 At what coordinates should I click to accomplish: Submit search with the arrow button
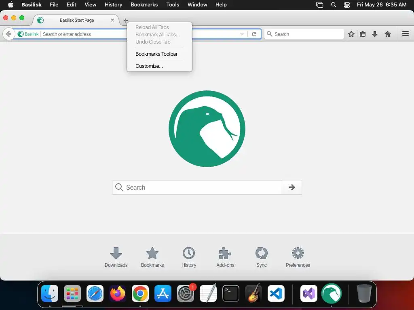(292, 187)
